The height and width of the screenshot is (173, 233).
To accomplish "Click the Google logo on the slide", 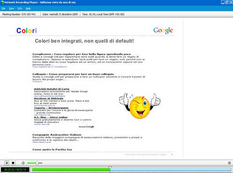I will (163, 30).
